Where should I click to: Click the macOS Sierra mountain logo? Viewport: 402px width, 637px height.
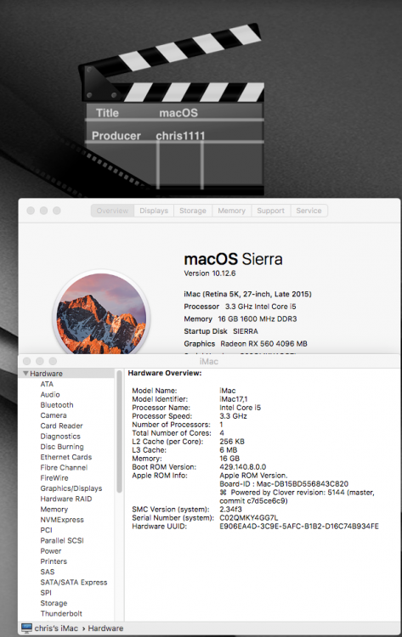[x=101, y=313]
